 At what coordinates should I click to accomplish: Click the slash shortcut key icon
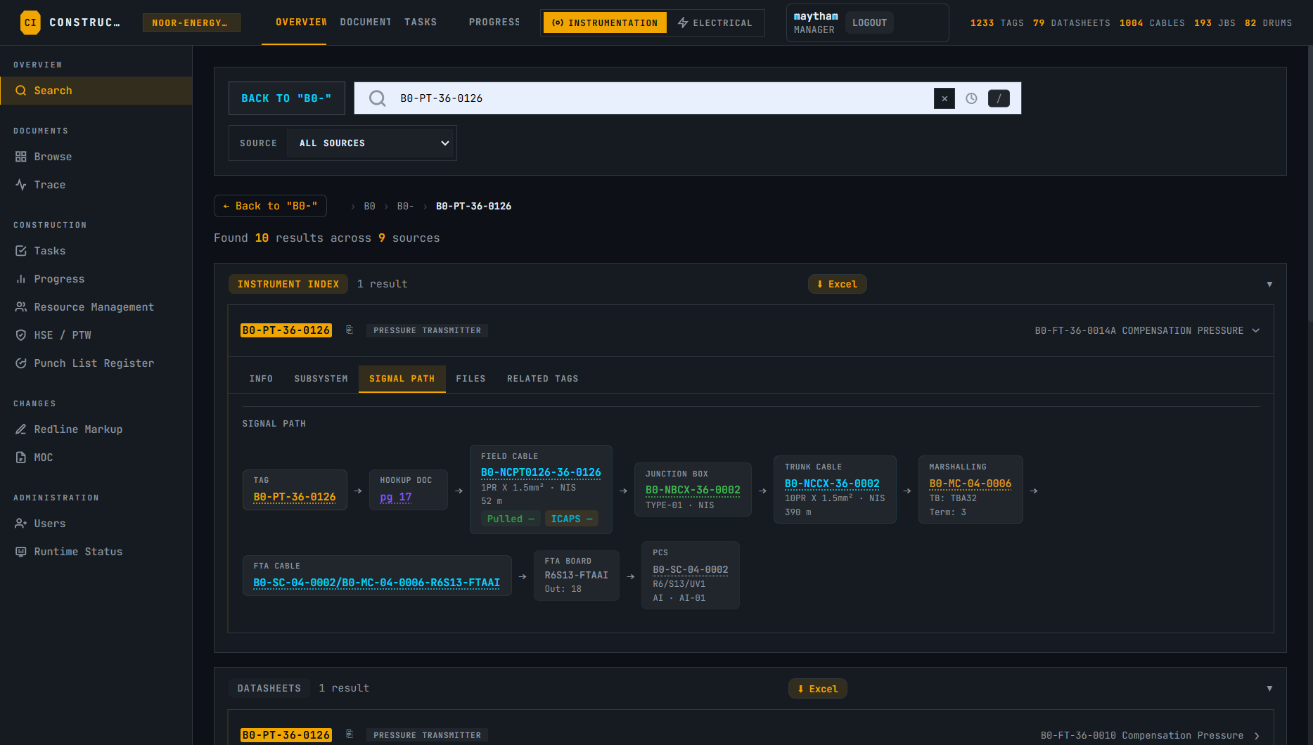(x=999, y=98)
